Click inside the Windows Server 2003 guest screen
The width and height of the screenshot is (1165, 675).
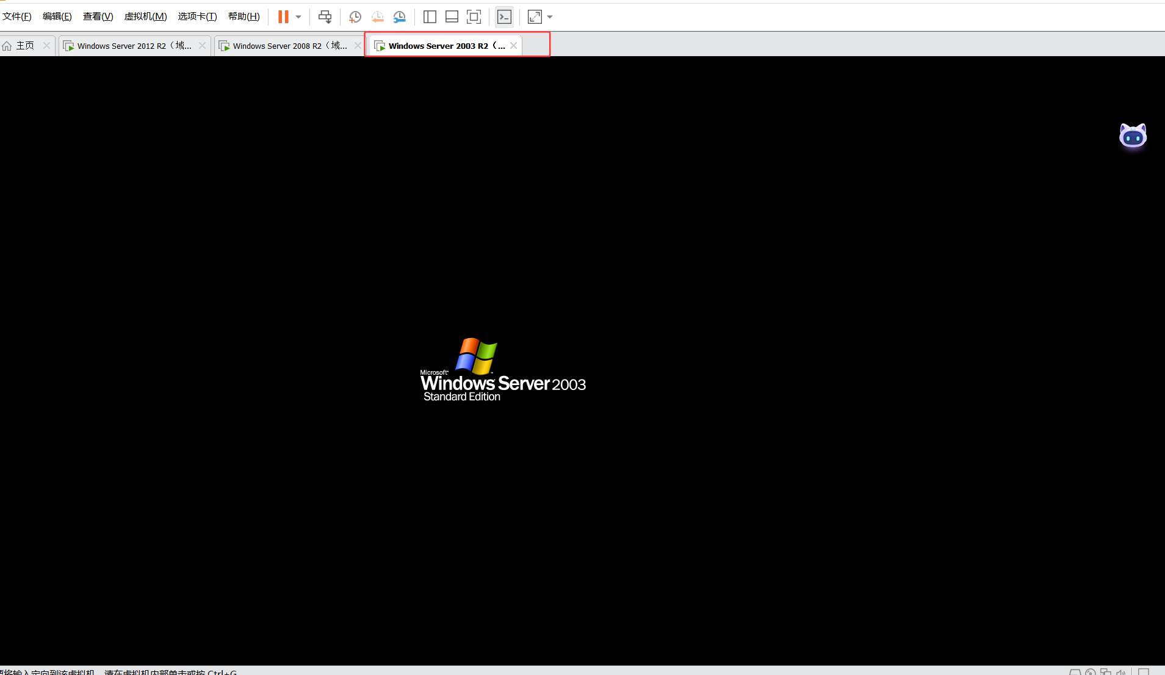tap(582, 361)
